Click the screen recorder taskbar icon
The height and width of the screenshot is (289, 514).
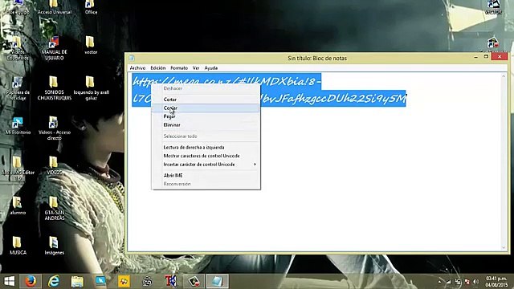point(194,281)
